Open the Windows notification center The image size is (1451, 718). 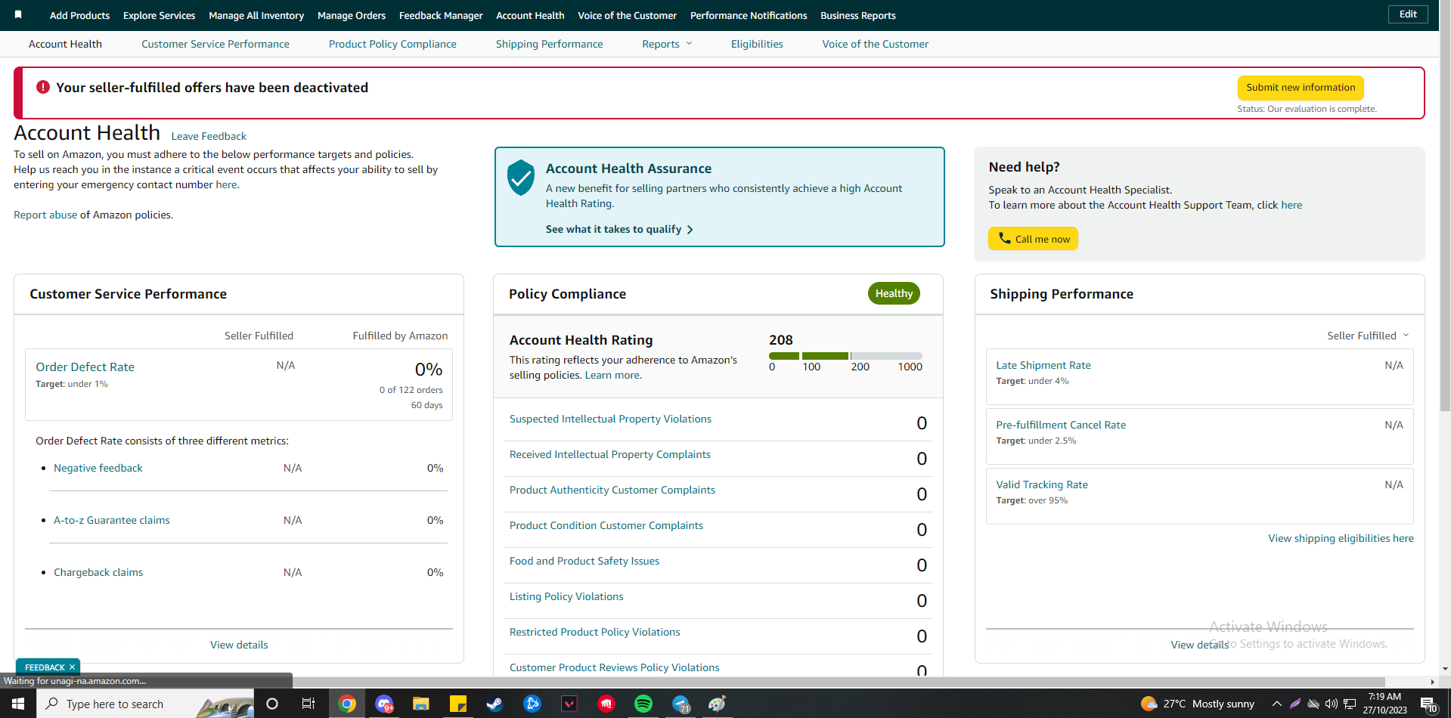coord(1429,704)
